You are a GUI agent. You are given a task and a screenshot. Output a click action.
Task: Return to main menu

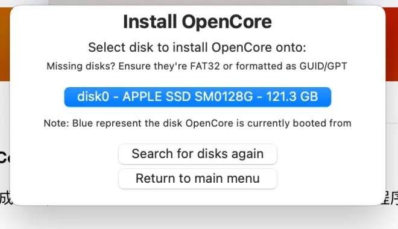coord(197,179)
